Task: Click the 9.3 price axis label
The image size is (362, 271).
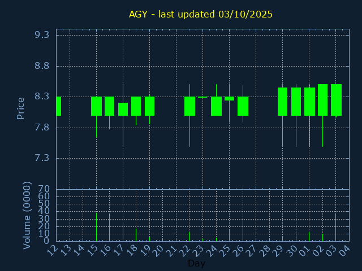Action: click(42, 35)
